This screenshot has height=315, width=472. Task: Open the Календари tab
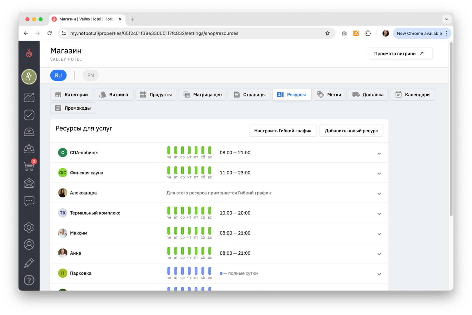point(413,95)
